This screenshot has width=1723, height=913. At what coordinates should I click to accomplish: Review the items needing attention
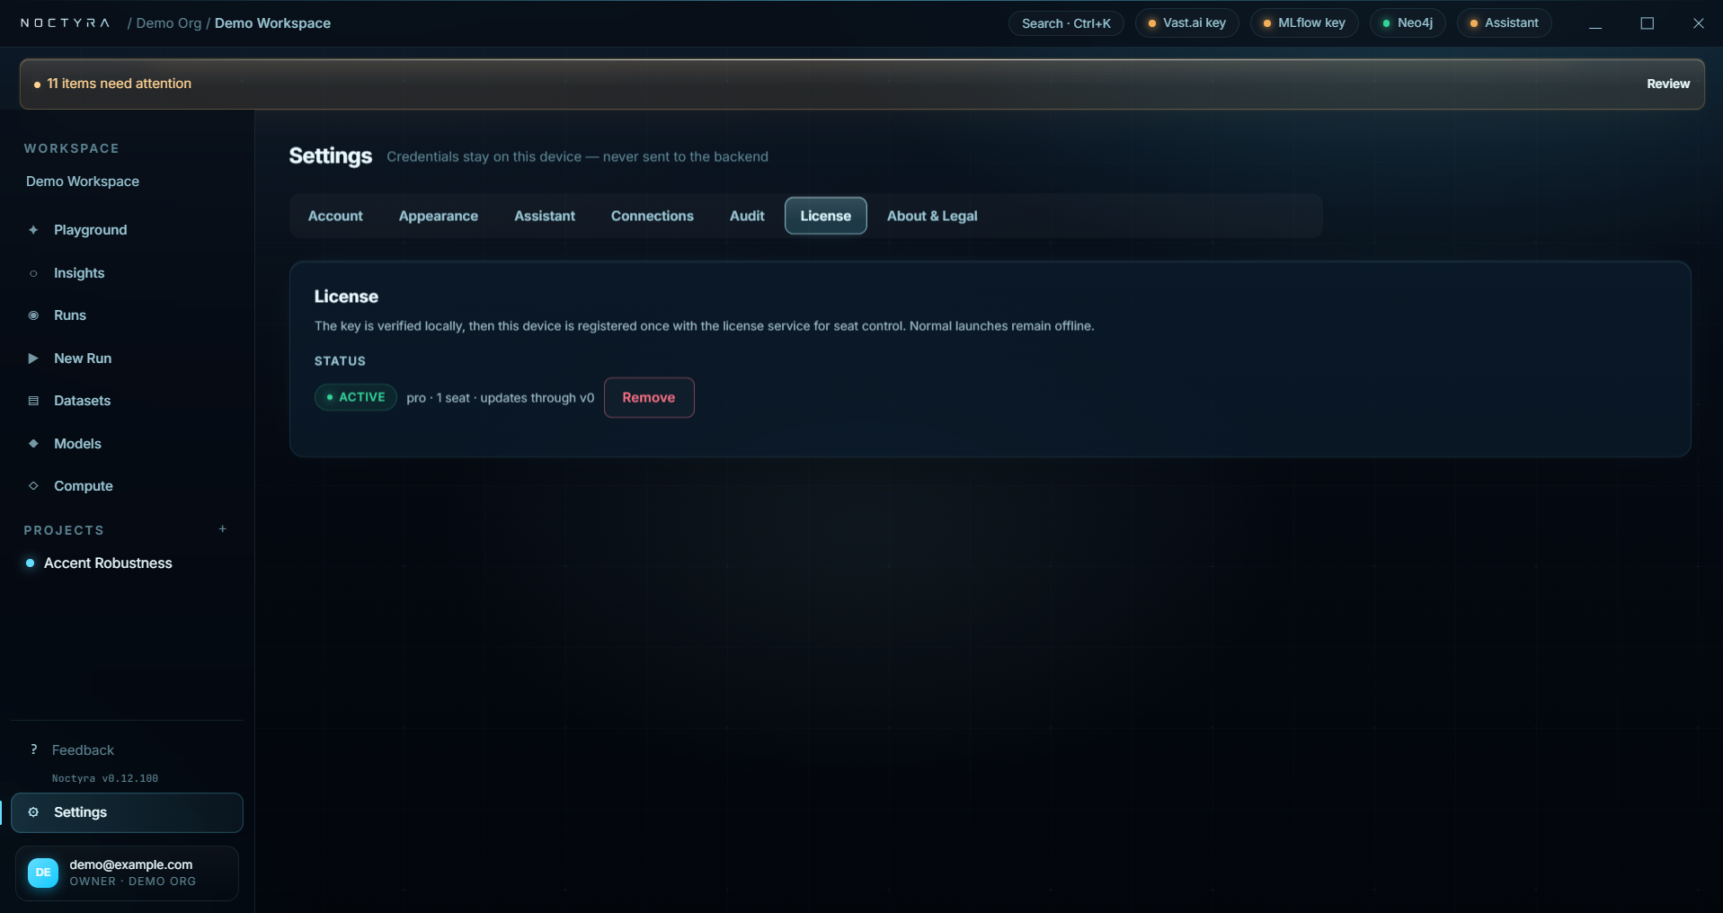click(x=1668, y=84)
